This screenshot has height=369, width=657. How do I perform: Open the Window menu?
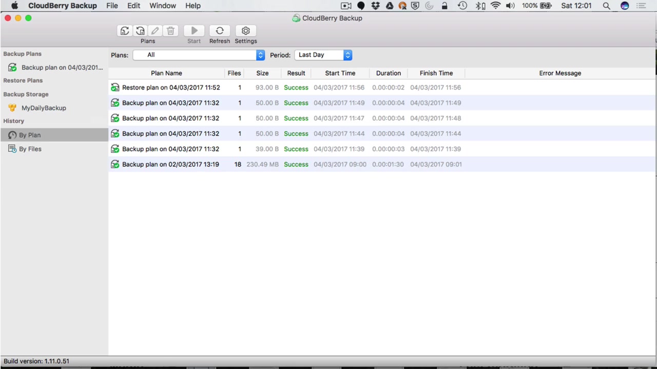point(163,6)
